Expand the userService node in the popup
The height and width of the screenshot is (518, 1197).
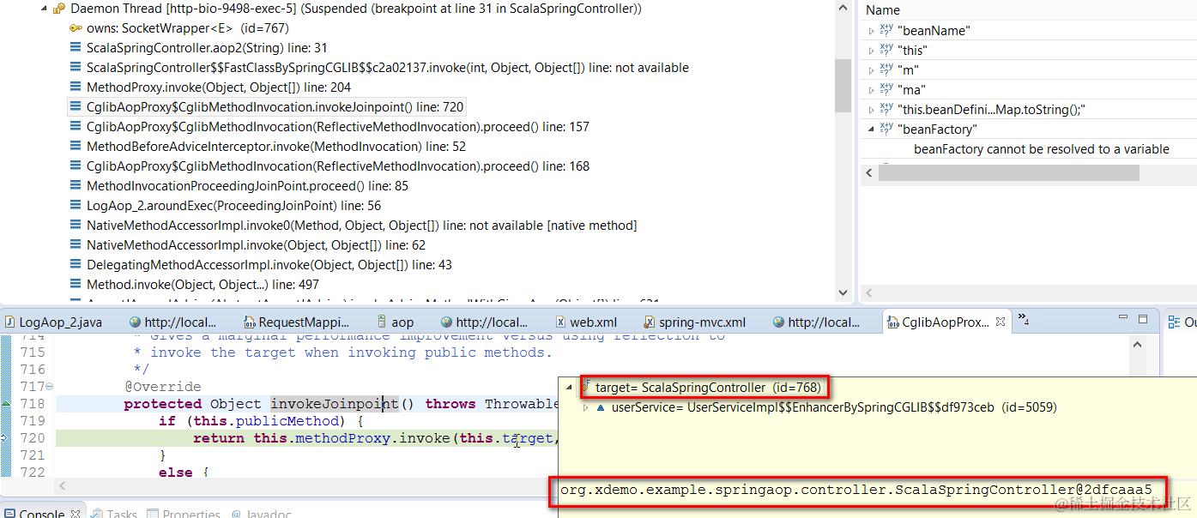586,407
